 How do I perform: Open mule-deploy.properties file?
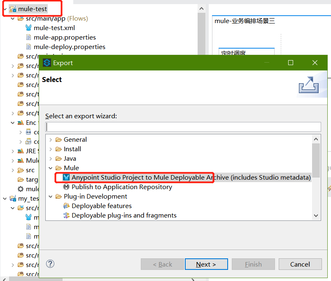tap(70, 47)
